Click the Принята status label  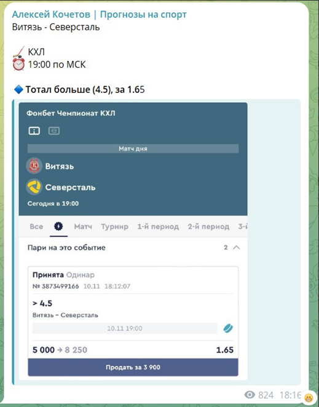click(x=48, y=275)
